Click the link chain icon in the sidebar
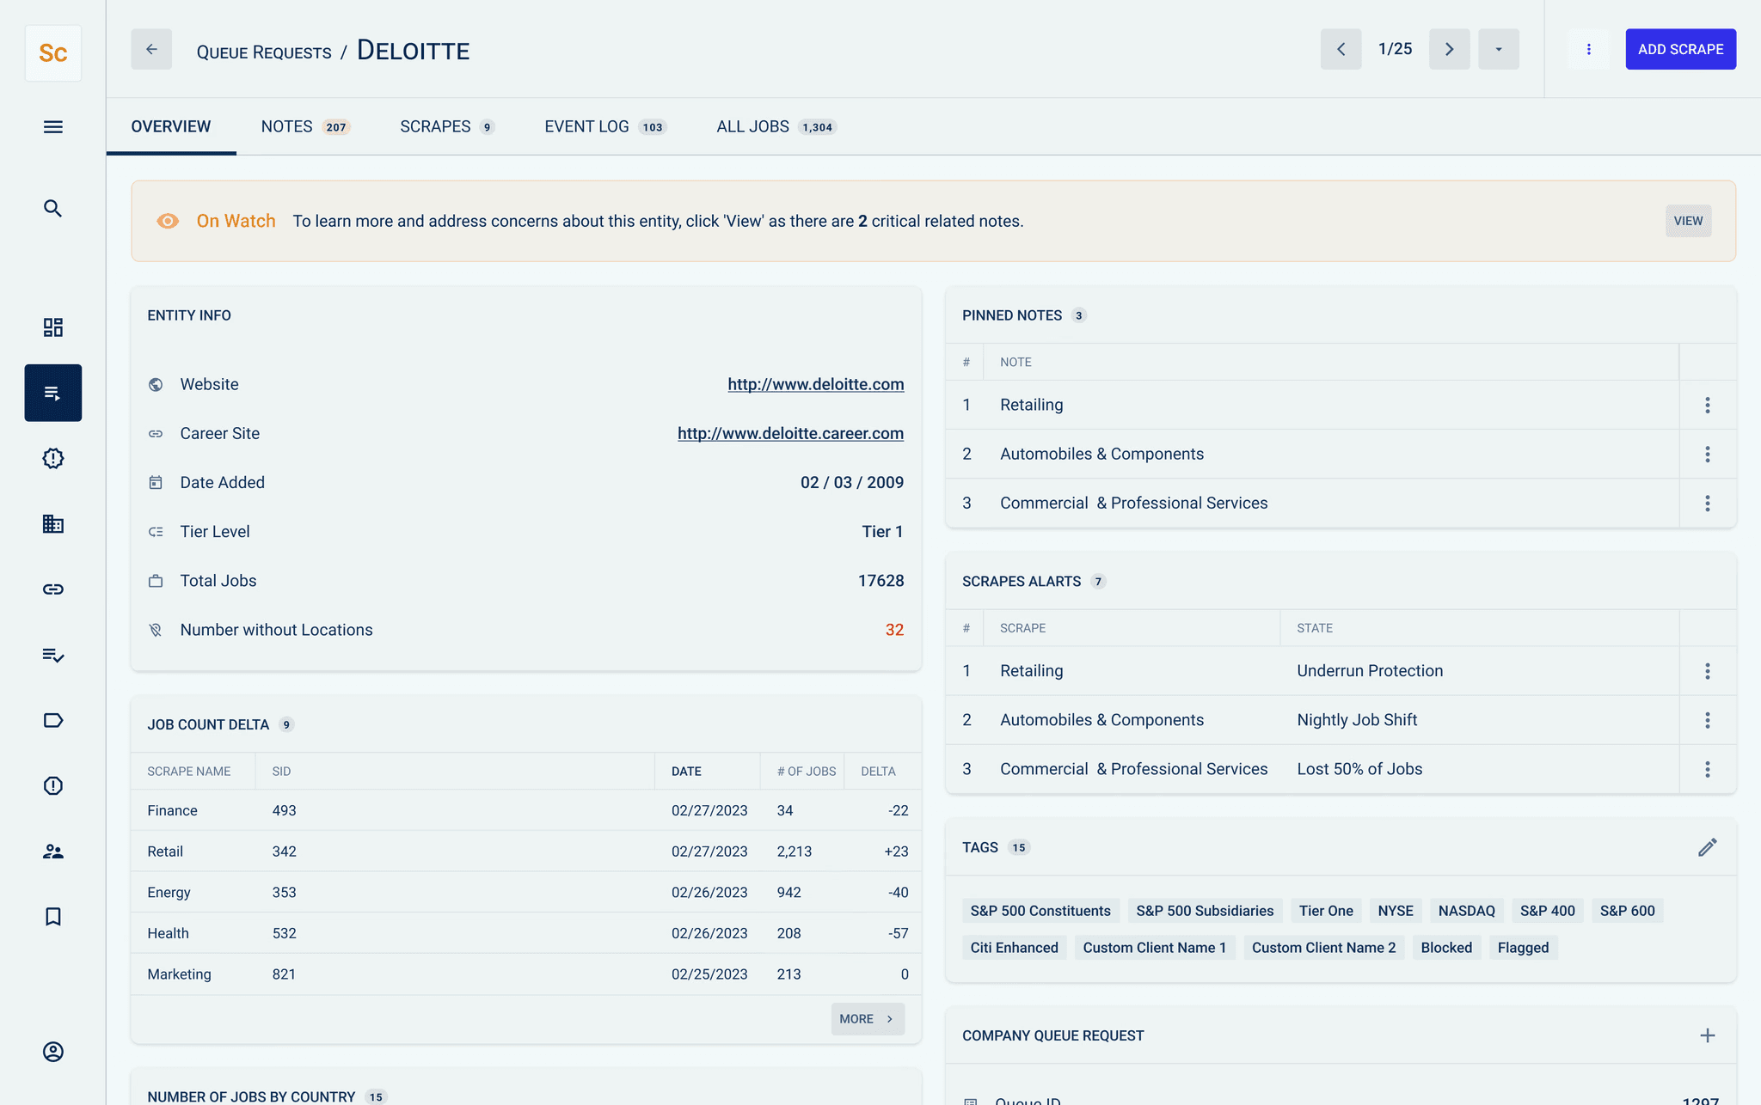This screenshot has height=1105, width=1761. (53, 589)
